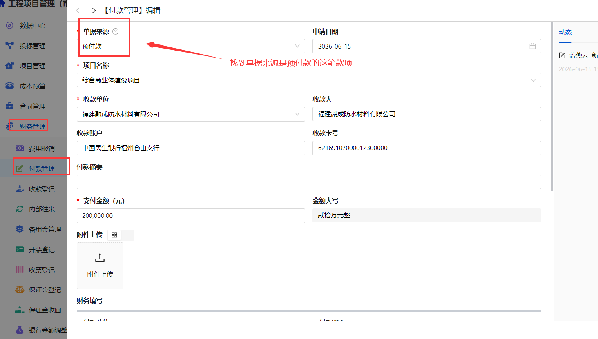Viewport: 598px width, 339px height.
Task: Switch to the 动态 tab
Action: coord(565,32)
